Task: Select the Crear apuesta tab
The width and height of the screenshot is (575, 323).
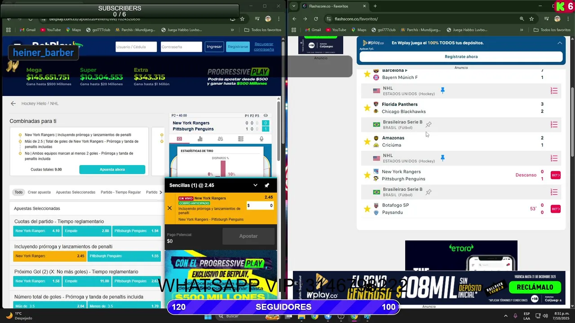Action: (x=39, y=192)
